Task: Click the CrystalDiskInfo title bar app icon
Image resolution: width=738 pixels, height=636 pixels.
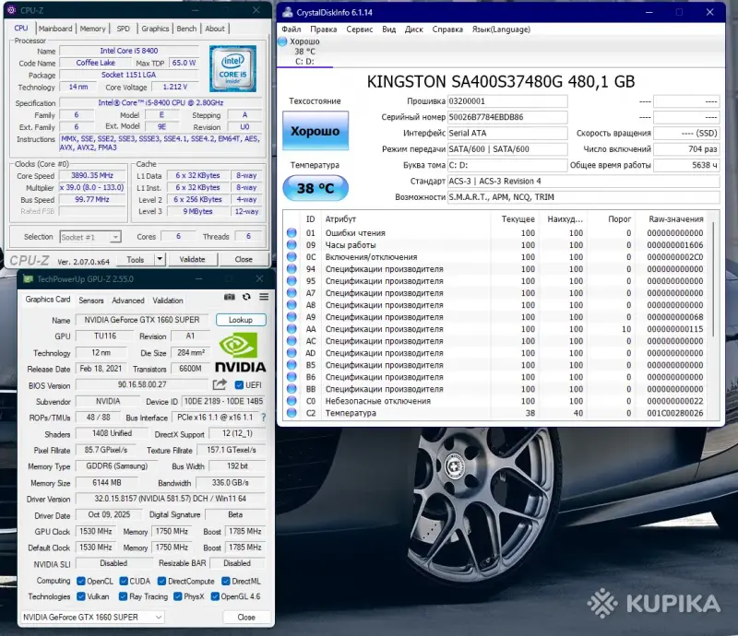Action: pos(287,12)
